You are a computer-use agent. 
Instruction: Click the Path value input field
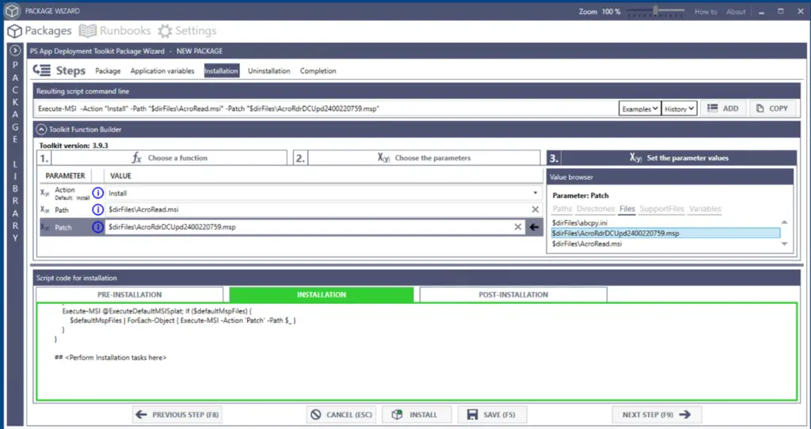318,209
